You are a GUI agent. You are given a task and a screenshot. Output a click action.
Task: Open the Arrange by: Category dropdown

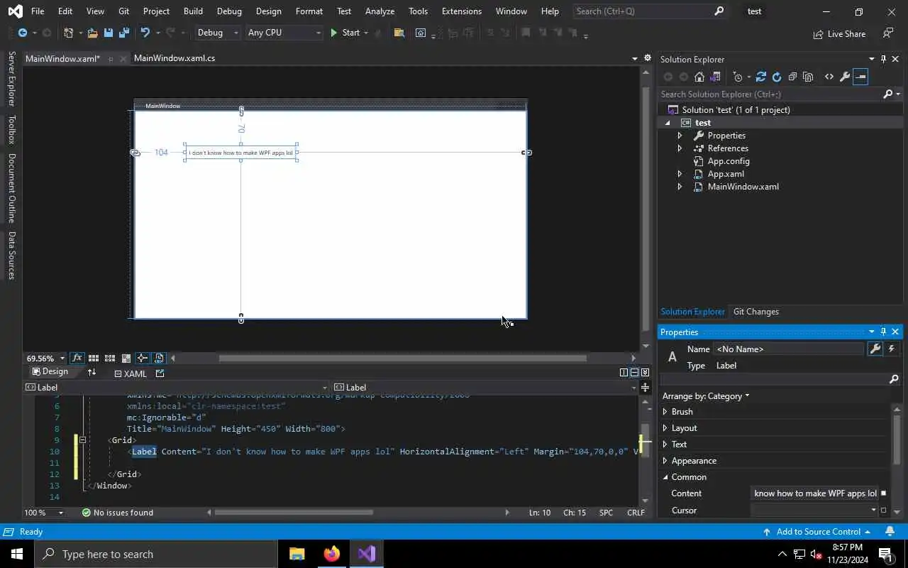pyautogui.click(x=705, y=396)
